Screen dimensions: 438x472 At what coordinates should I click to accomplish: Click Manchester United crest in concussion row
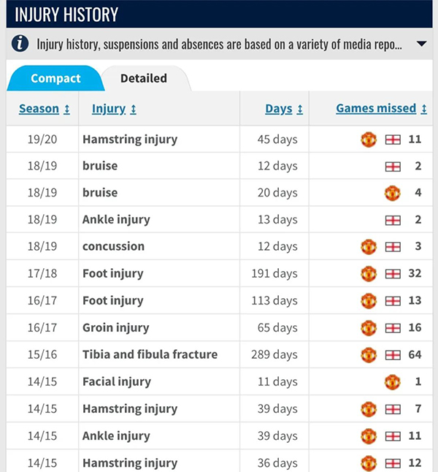[x=369, y=247]
